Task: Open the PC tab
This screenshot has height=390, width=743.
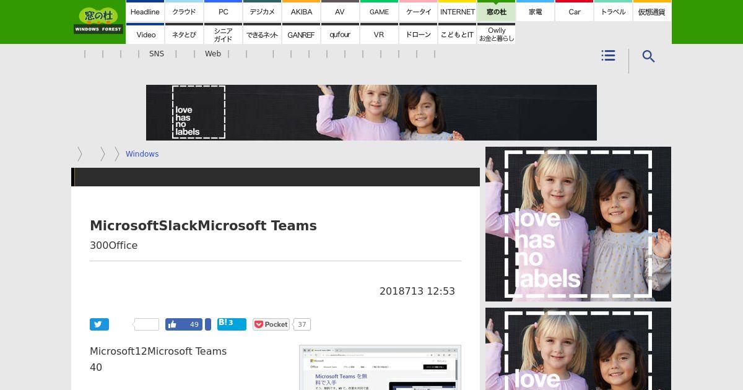Action: click(x=223, y=11)
